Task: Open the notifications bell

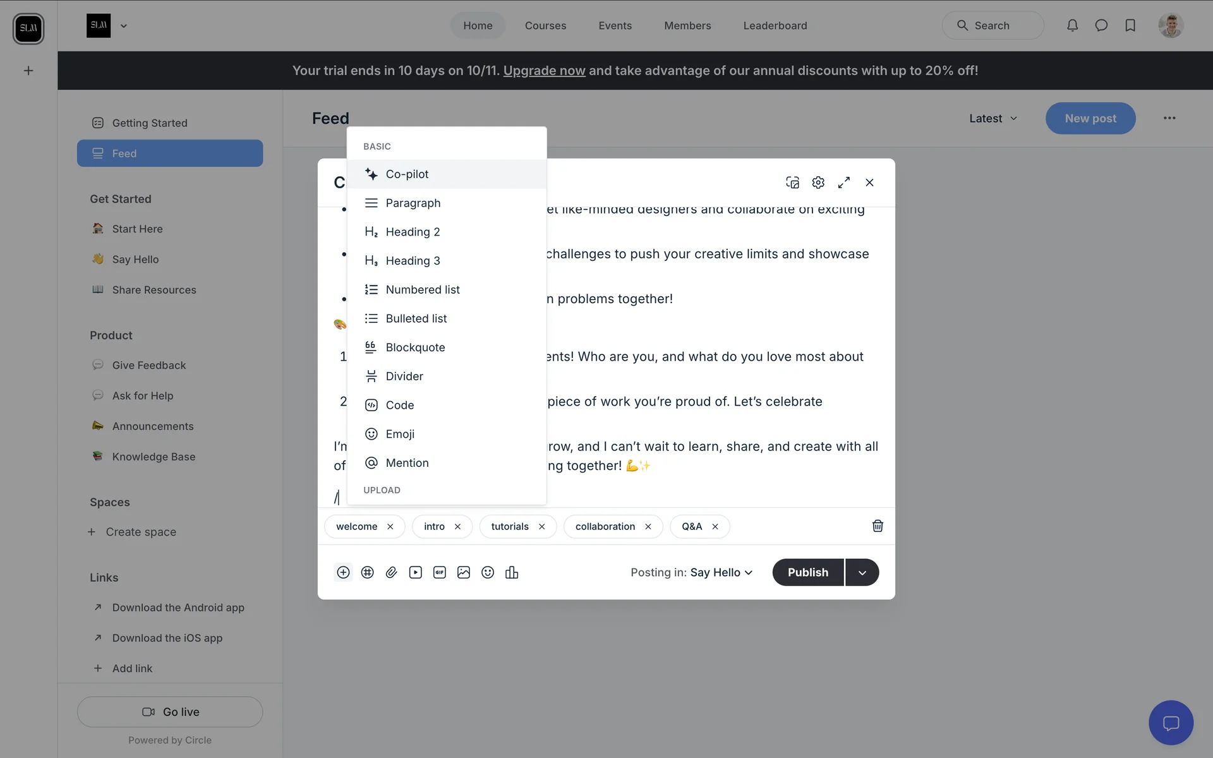Action: pos(1072,25)
